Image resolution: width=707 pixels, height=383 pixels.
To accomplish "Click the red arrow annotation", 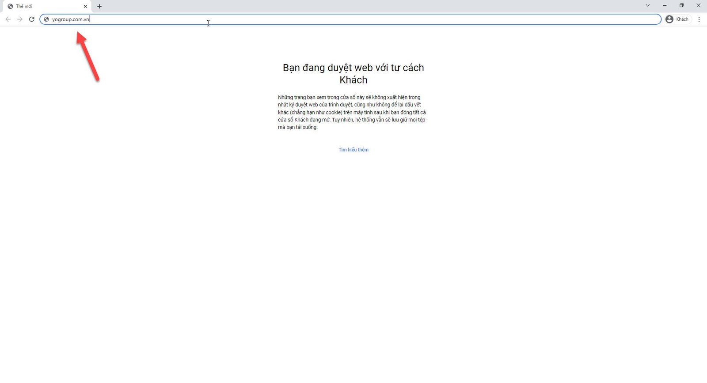I will (x=87, y=56).
